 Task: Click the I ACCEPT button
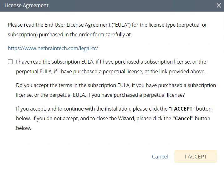[x=196, y=157]
